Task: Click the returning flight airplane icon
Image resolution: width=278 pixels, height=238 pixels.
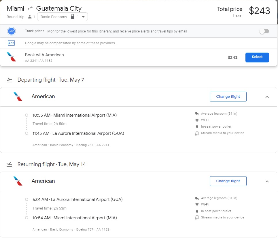Action: 9,164
